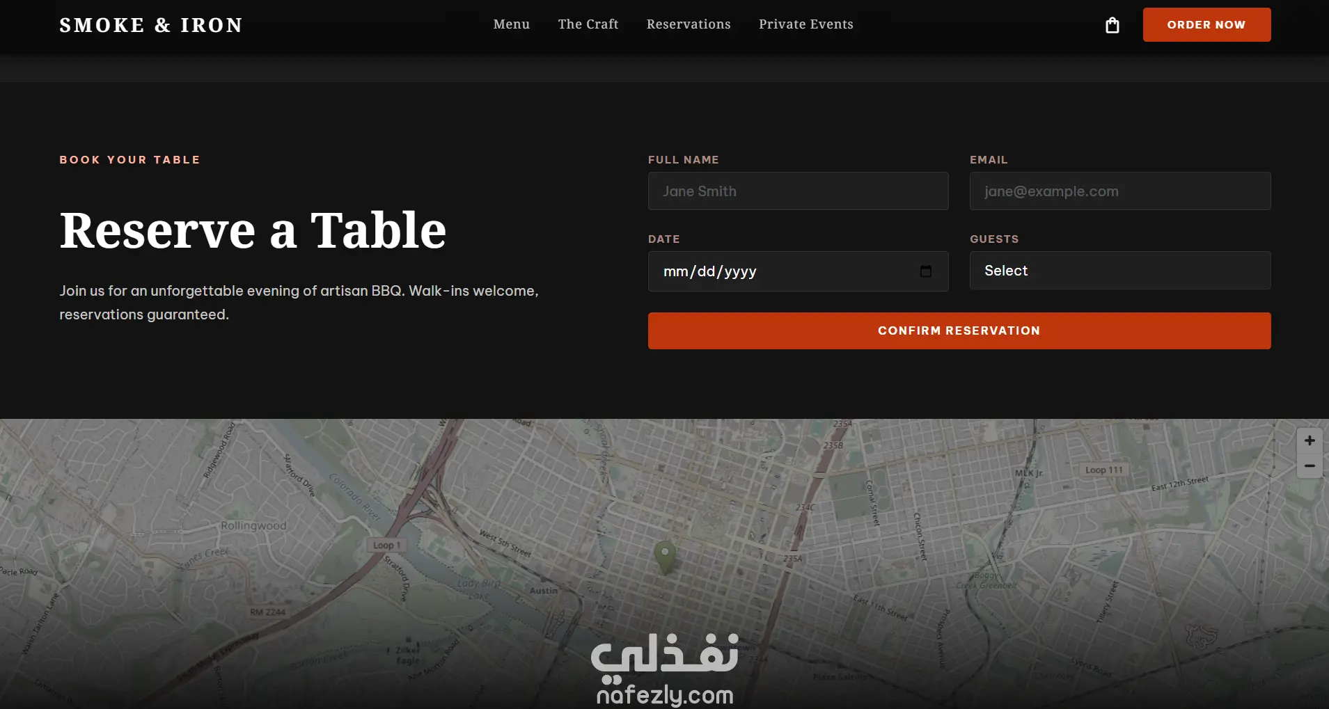Click the calendar picker icon in Date field
This screenshot has height=709, width=1329.
tap(925, 271)
